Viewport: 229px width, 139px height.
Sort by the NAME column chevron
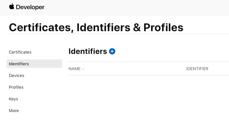click(x=83, y=69)
